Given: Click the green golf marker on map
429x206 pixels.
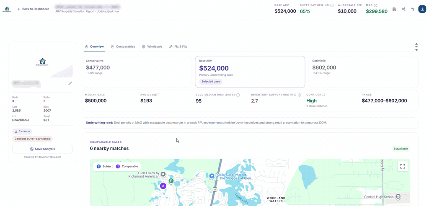Looking at the screenshot, I should pos(171,181).
